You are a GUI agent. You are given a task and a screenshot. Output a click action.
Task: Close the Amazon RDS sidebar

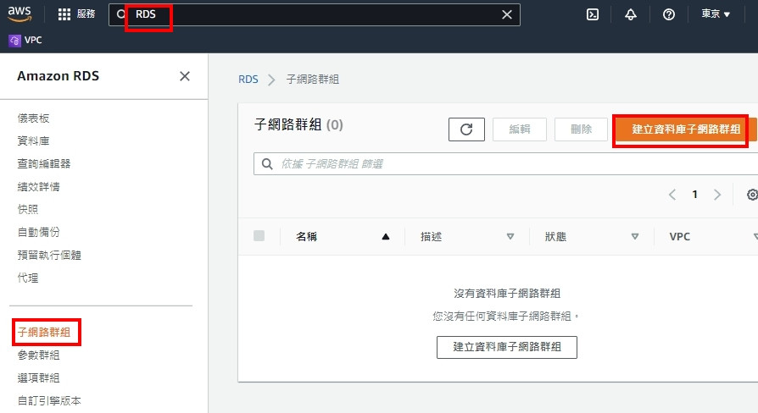(x=185, y=76)
